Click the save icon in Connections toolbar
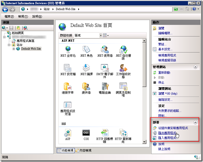The image size is (203, 162). coord(11,28)
